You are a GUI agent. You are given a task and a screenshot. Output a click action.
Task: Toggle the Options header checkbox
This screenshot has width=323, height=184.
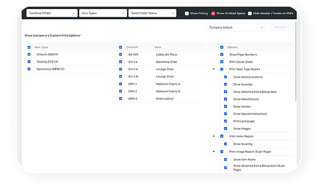tap(222, 47)
